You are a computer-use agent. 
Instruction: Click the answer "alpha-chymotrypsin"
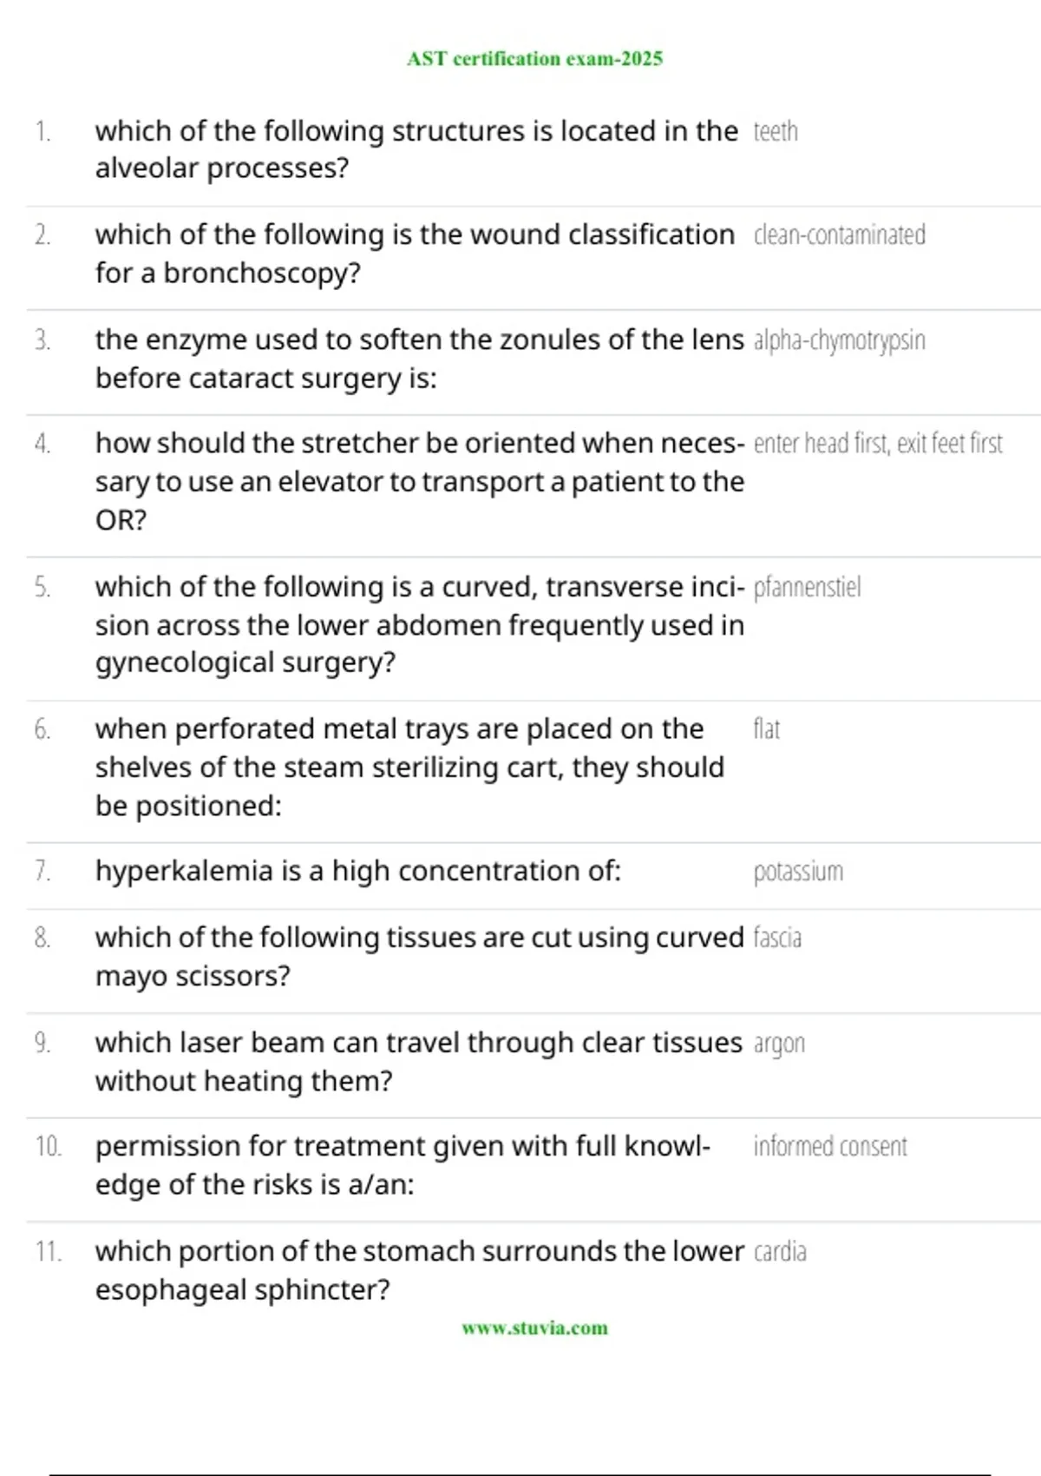tap(839, 340)
